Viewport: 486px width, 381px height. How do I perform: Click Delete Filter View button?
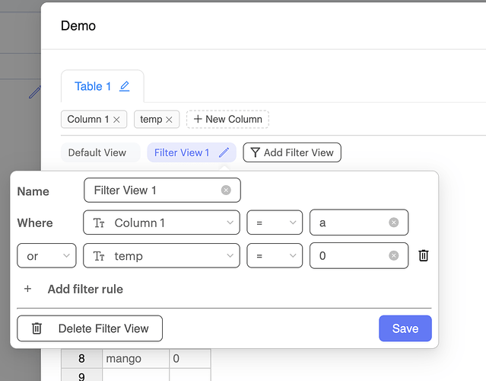90,328
